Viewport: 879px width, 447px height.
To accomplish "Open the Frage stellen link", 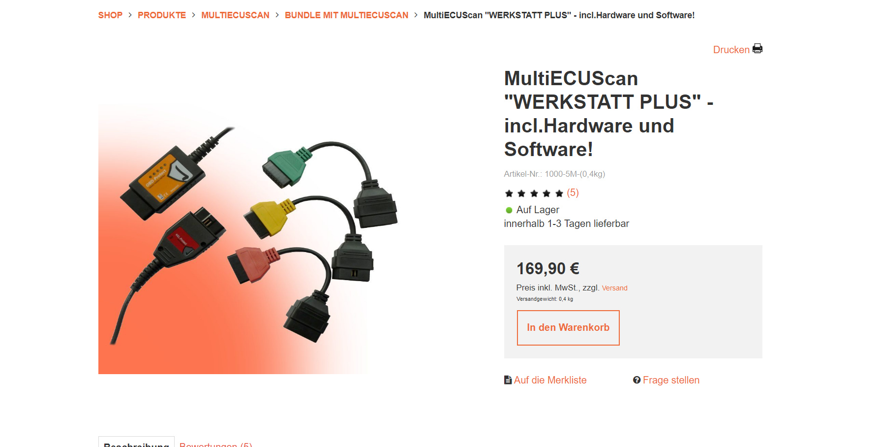I will click(671, 380).
